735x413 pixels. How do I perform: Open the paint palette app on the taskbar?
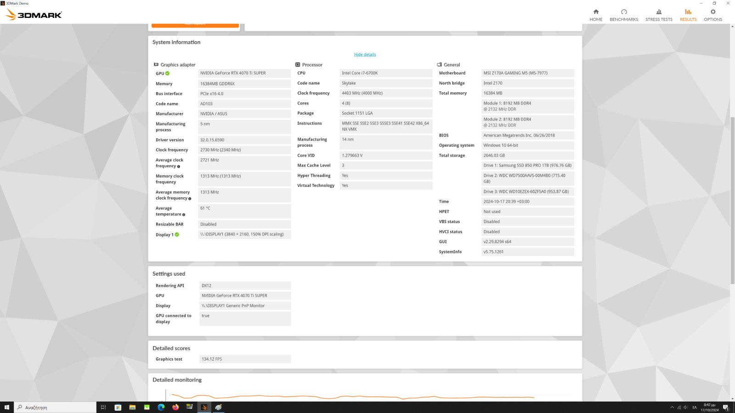(219, 407)
